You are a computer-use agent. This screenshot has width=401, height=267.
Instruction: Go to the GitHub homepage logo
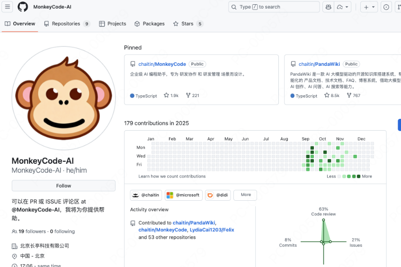pyautogui.click(x=23, y=7)
